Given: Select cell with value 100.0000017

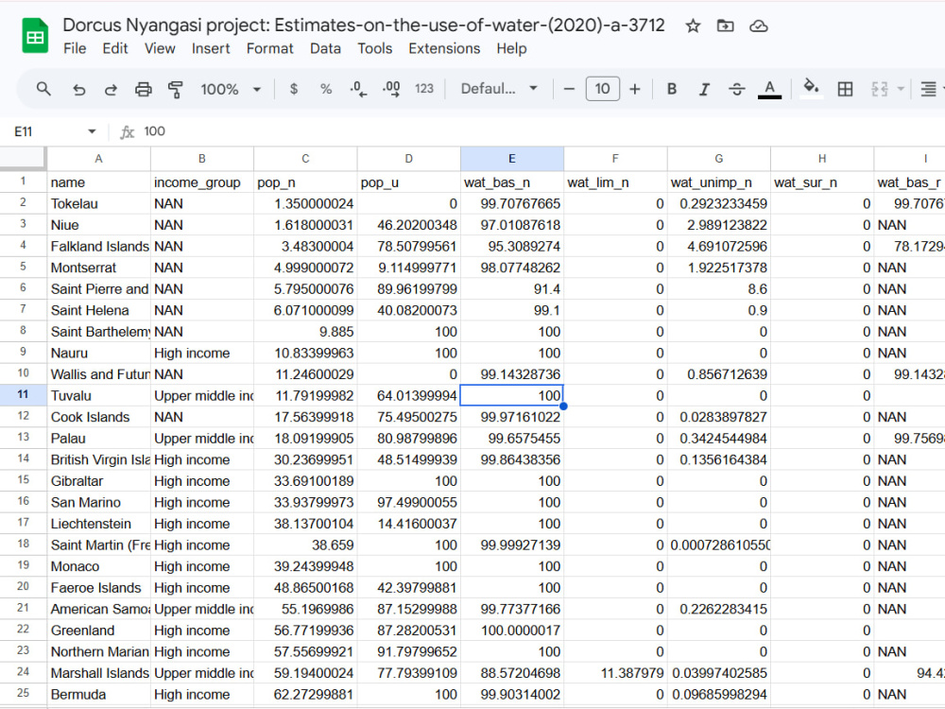Looking at the screenshot, I should point(512,630).
